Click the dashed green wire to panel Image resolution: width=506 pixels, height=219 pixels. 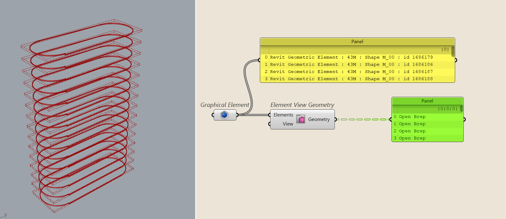pyautogui.click(x=363, y=119)
